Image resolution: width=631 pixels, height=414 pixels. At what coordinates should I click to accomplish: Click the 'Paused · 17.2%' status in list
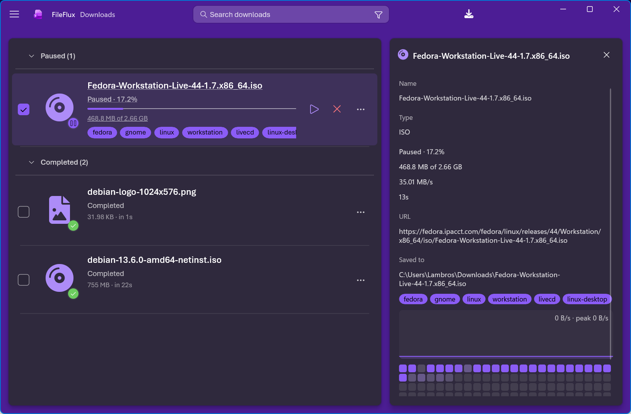(x=112, y=99)
